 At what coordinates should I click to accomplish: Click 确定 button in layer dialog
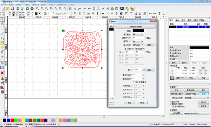coord(129,102)
